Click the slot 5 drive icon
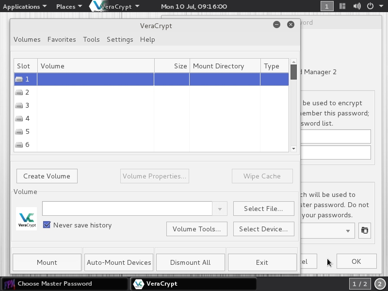This screenshot has height=291, width=388. pos(19,131)
